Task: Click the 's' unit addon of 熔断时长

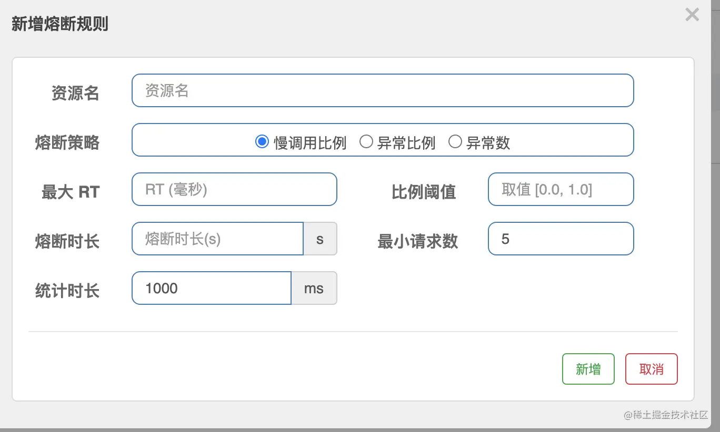Action: (x=320, y=239)
